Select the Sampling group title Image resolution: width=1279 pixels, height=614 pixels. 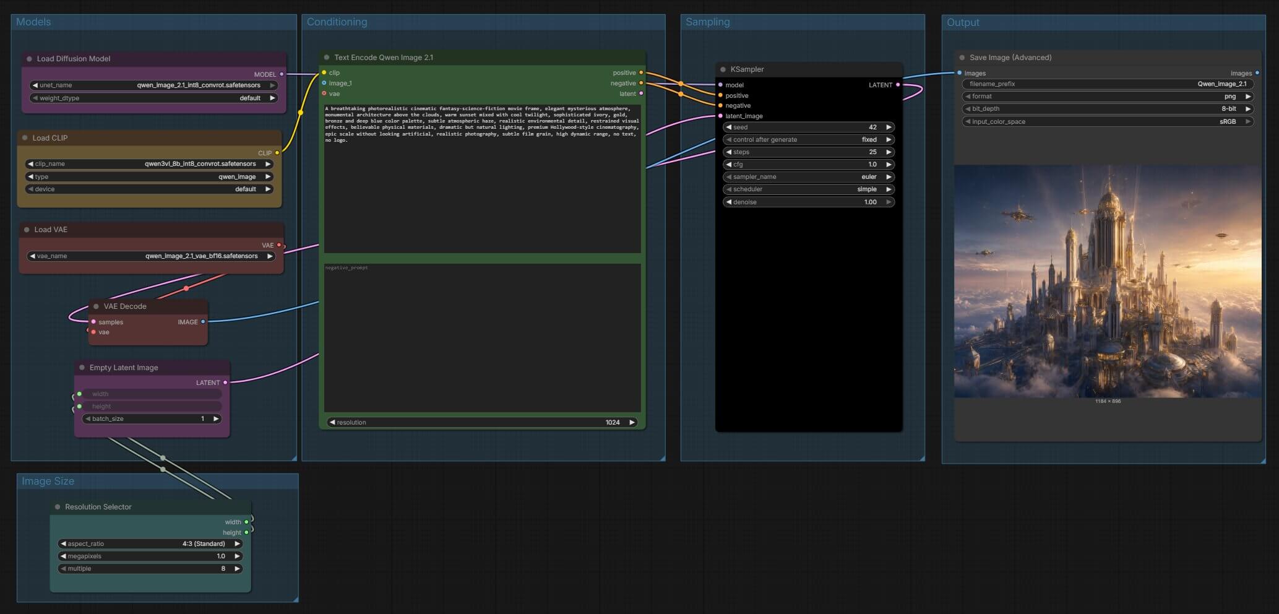pyautogui.click(x=707, y=22)
